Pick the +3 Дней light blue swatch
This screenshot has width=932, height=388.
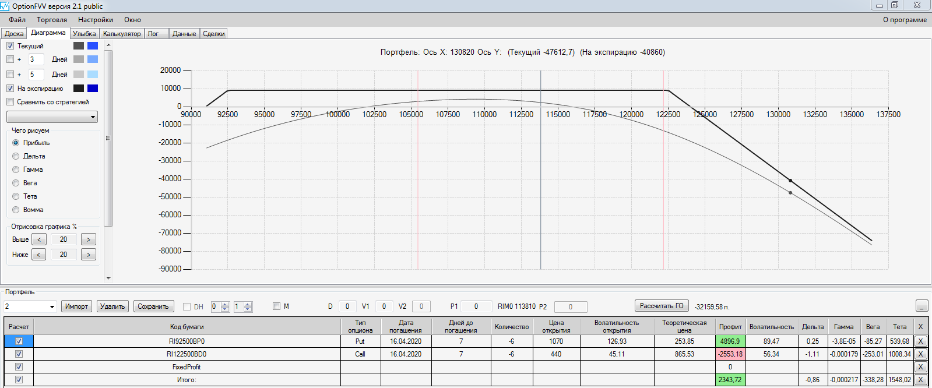click(93, 59)
